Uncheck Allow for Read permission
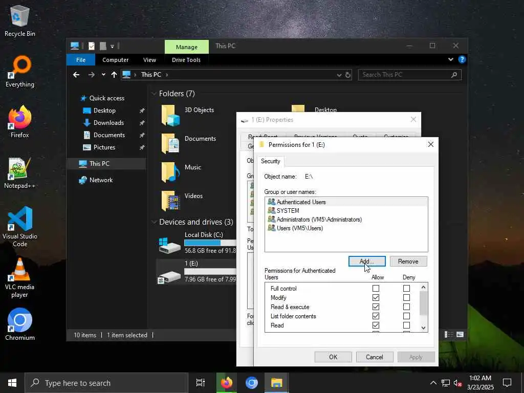 [x=376, y=325]
